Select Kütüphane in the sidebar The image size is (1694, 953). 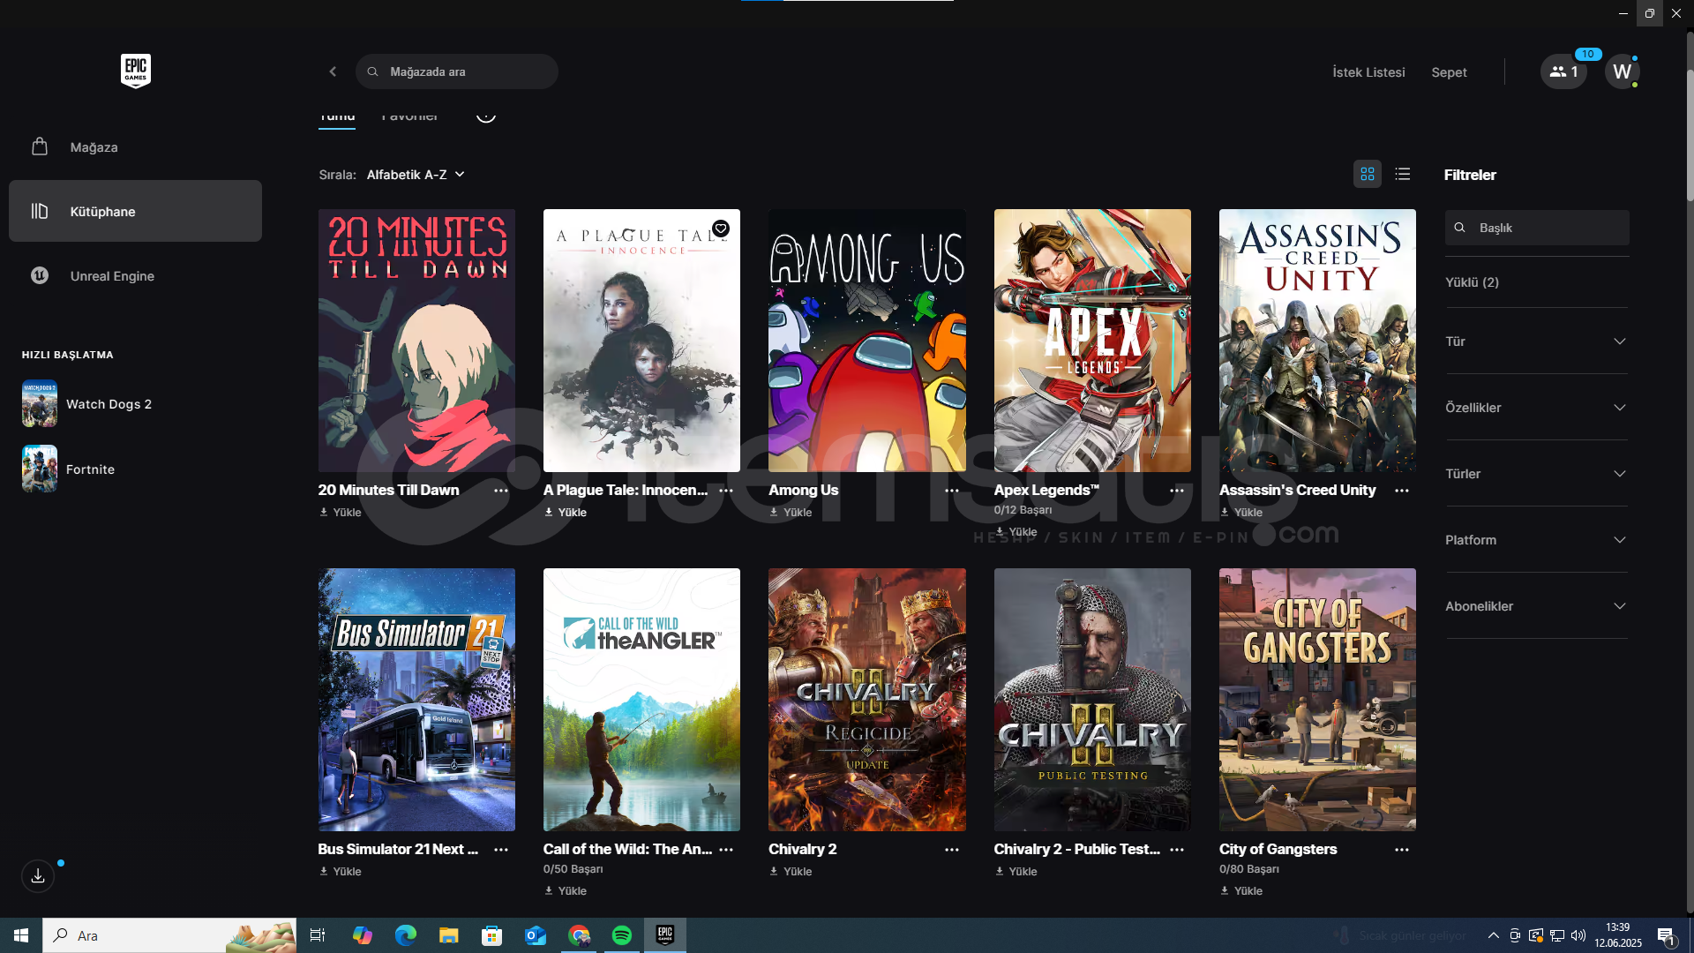[135, 211]
